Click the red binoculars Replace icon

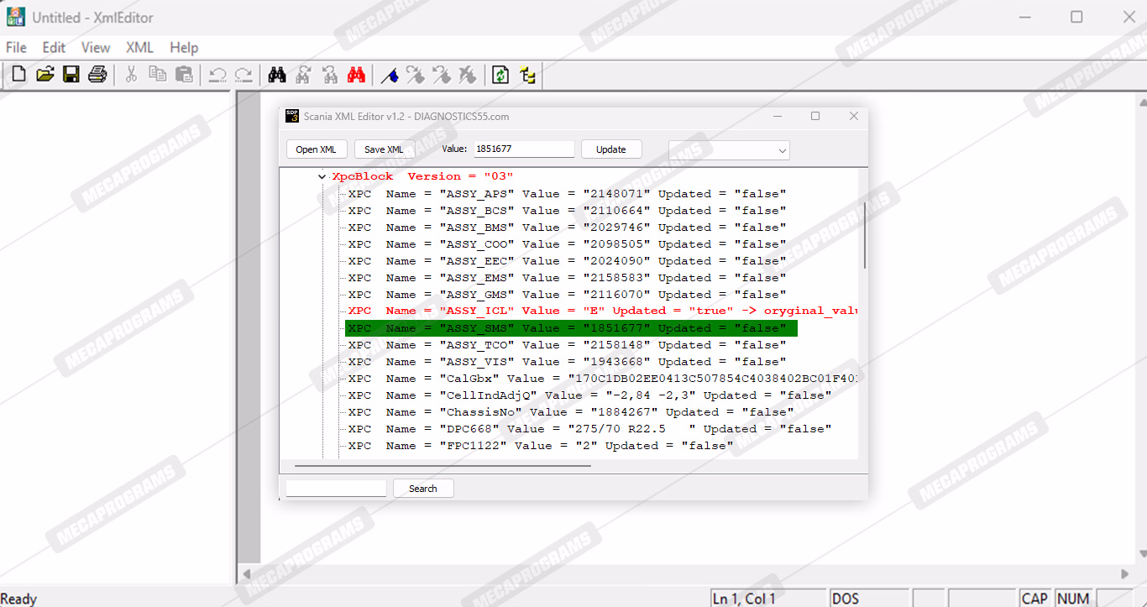pos(356,75)
